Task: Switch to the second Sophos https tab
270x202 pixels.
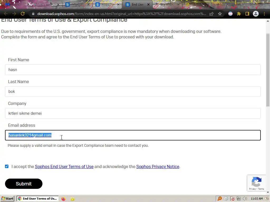Action: pyautogui.click(x=108, y=4)
